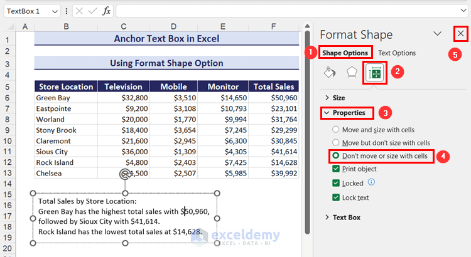
Task: Click the Select All corner triangle
Action: point(11,27)
